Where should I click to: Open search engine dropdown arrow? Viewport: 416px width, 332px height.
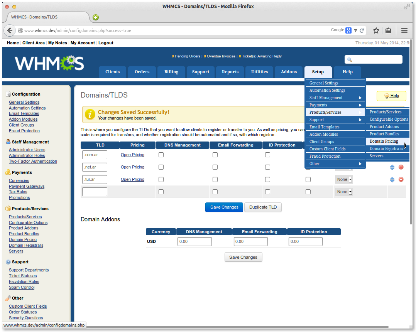tap(355, 30)
